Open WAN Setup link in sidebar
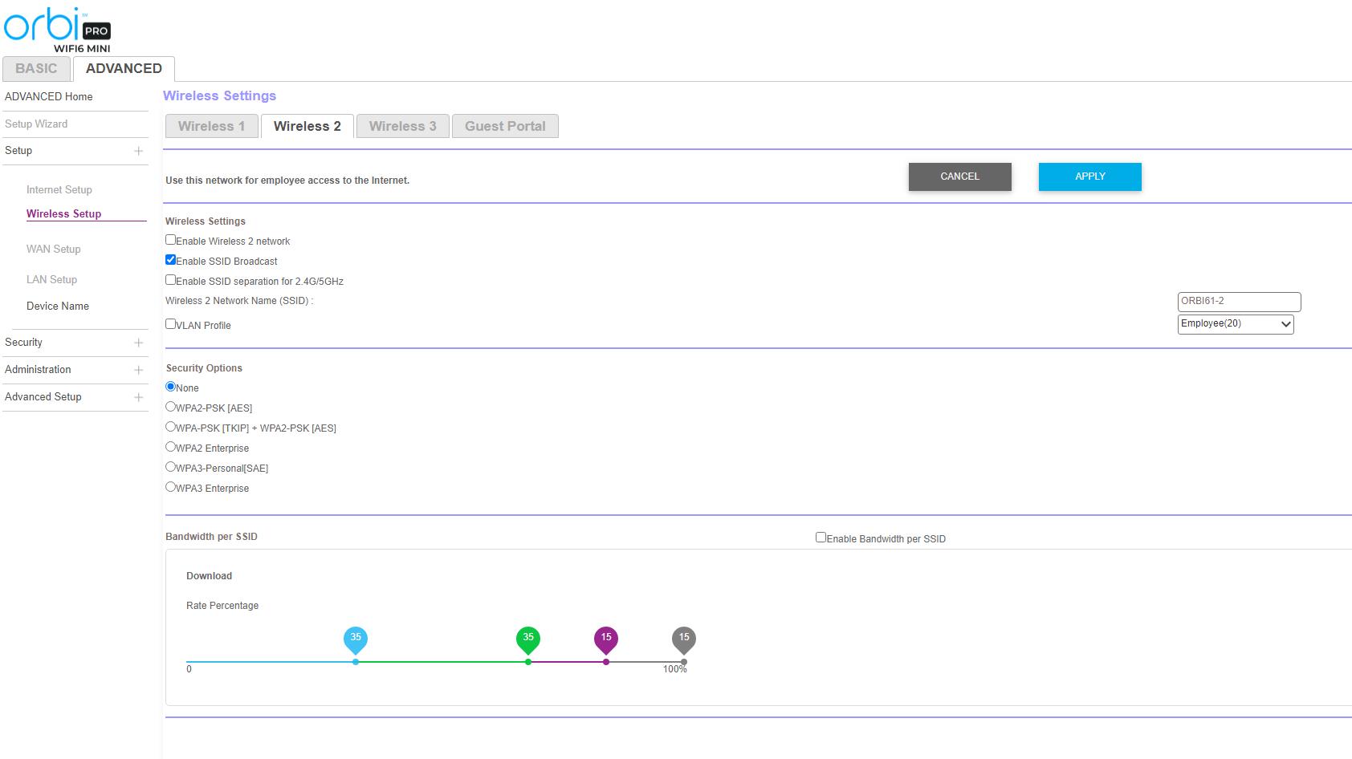Screen dimensions: 1352x759 [54, 249]
